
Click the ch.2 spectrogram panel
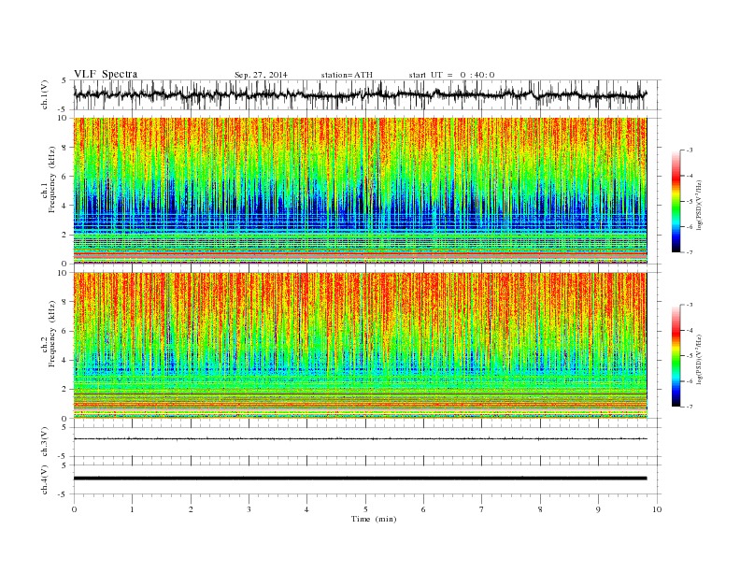click(x=360, y=346)
